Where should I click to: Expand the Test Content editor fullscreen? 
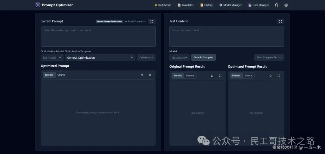[x=280, y=21]
